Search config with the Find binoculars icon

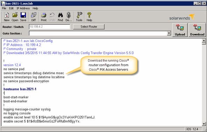point(60,17)
